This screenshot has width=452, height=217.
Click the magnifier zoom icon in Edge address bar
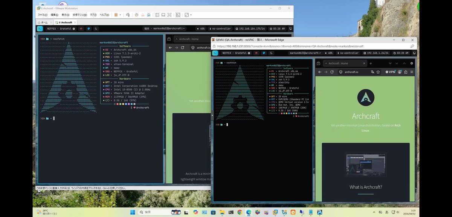(412, 46)
